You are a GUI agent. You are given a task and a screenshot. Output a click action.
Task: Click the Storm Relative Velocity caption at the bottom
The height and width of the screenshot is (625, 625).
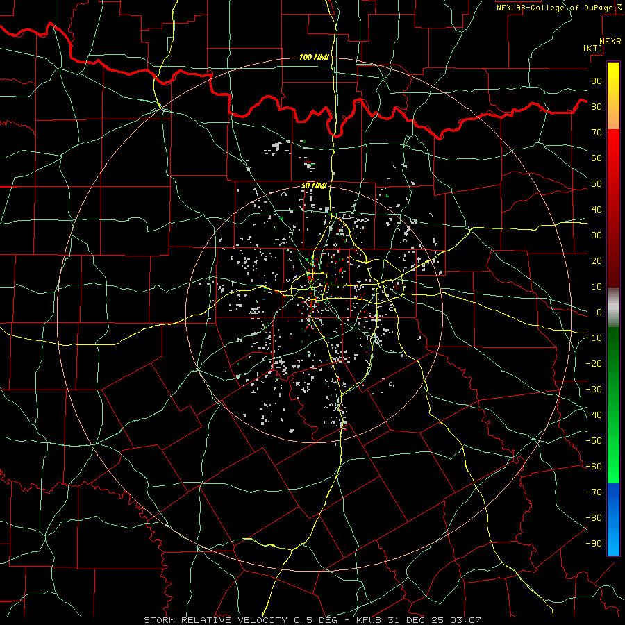click(x=312, y=620)
